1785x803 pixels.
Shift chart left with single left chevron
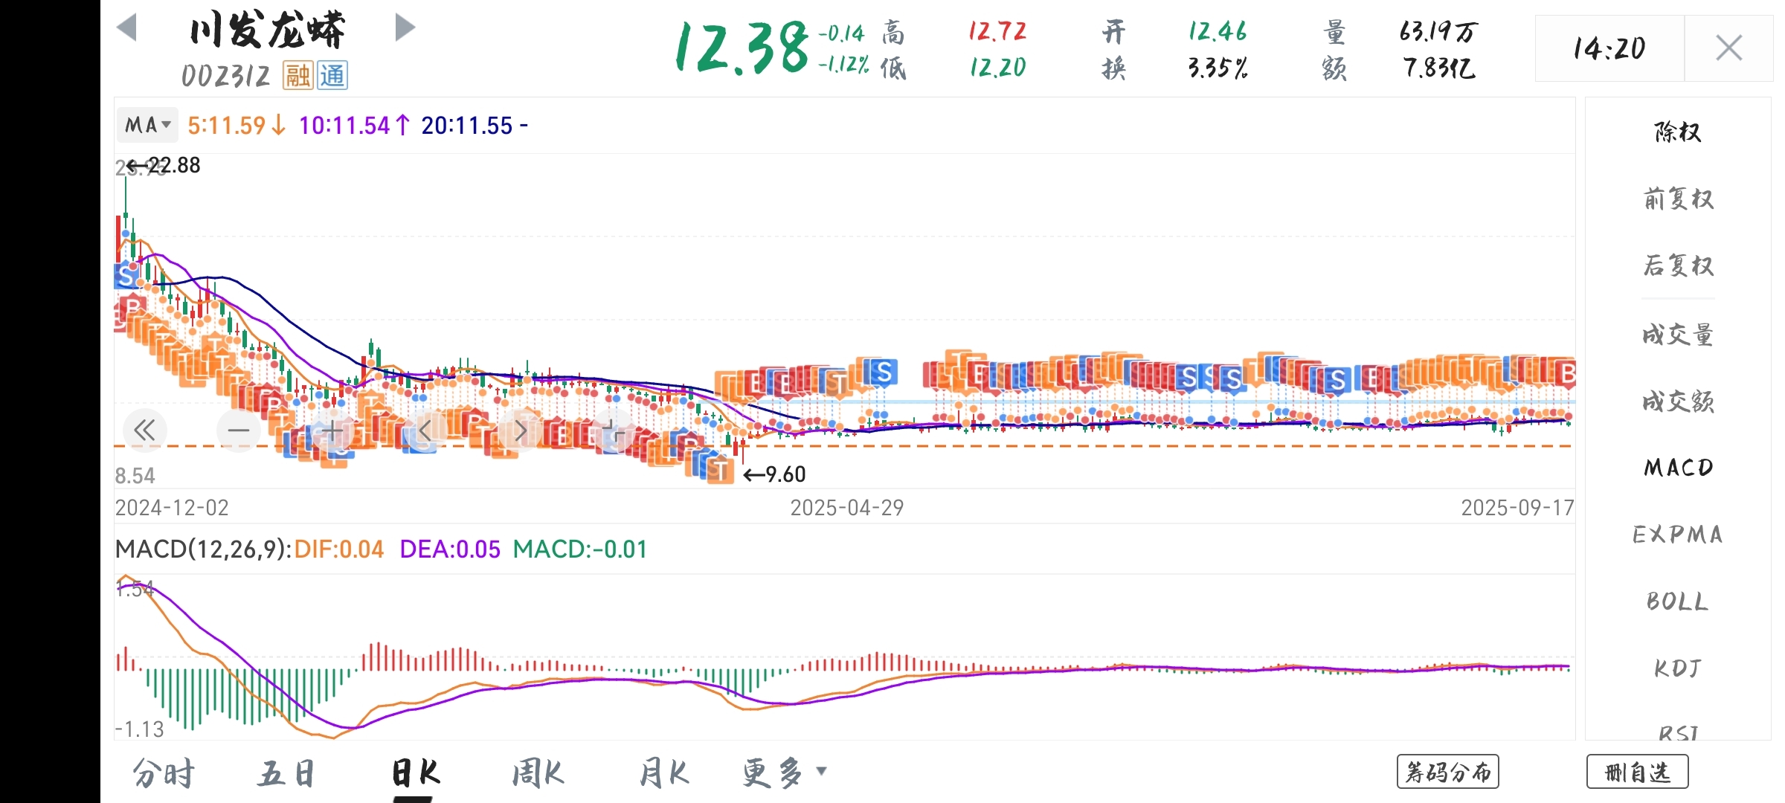point(426,430)
